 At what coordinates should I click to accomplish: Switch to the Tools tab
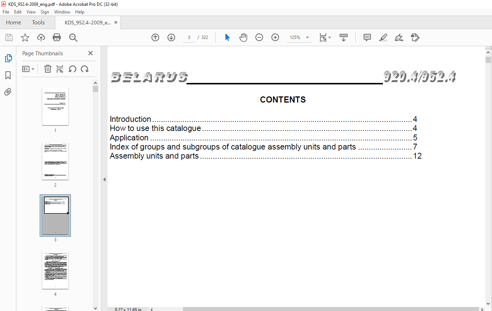click(x=38, y=23)
